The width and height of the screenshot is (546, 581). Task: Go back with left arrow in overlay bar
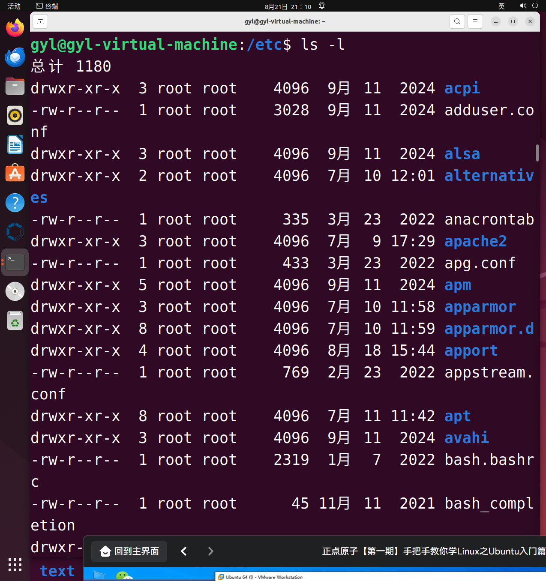(184, 551)
